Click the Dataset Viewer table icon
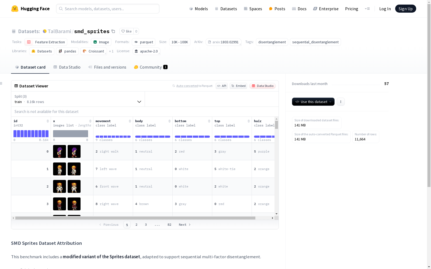431x269 pixels. coord(16,86)
